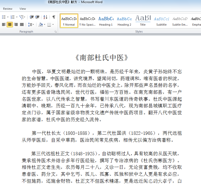The height and width of the screenshot is (185, 201).
Task: Toggle show paragraph marks
Action: (x=54, y=17)
